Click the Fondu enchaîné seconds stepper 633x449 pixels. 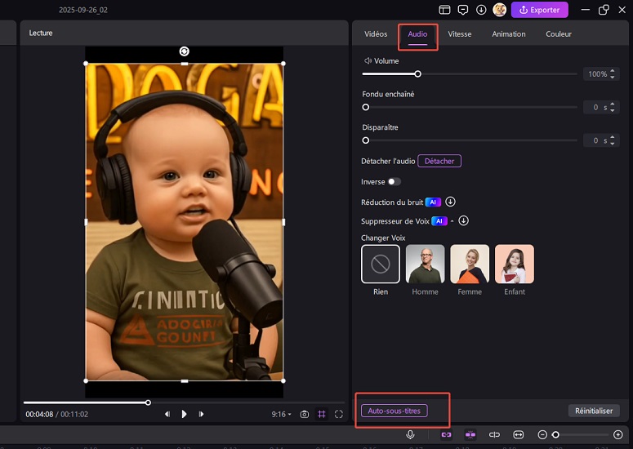[613, 107]
